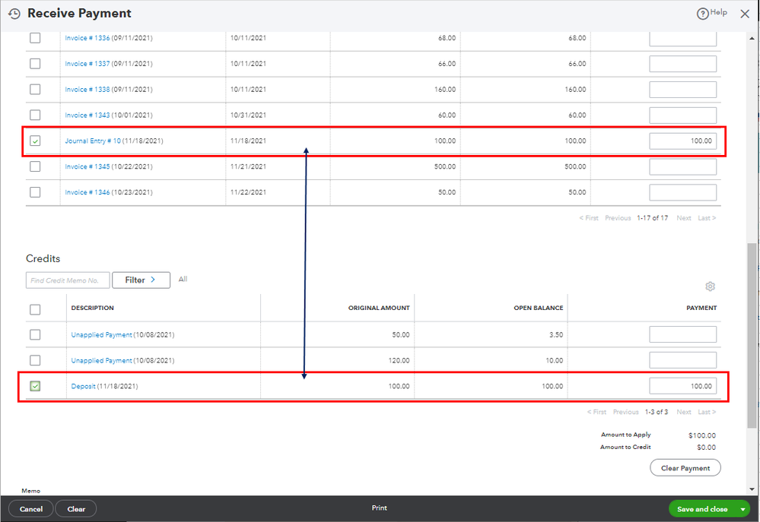
Task: Edit payment amount for Invoice # 1336
Action: point(682,39)
